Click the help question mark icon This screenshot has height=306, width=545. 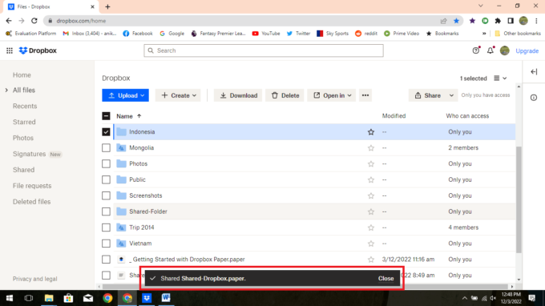pos(476,50)
